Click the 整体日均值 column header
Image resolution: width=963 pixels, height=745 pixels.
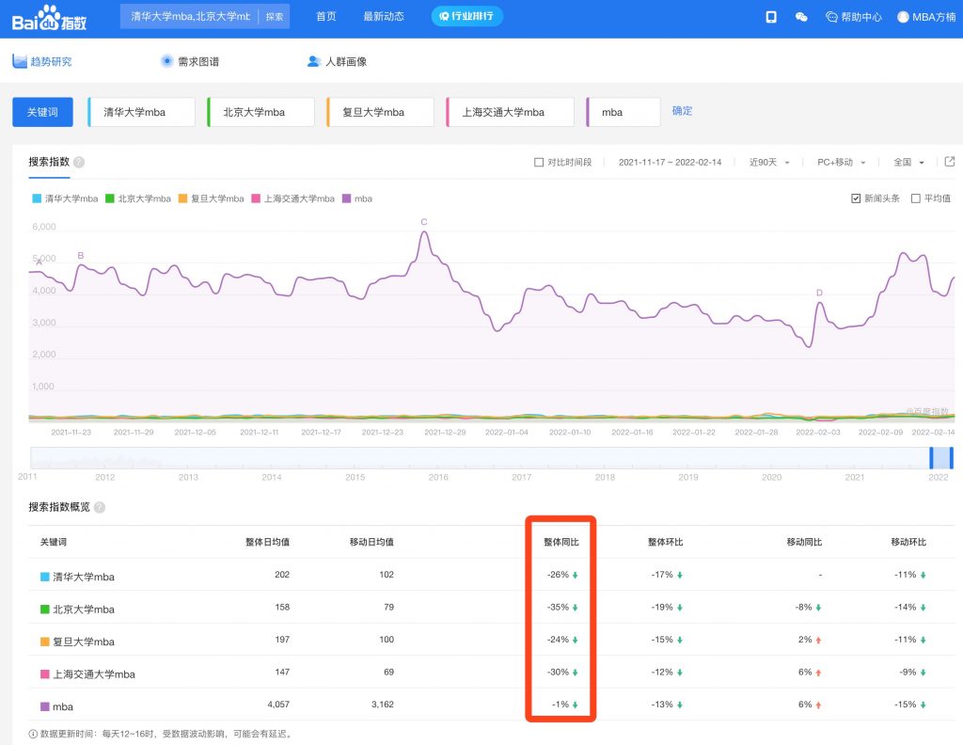click(267, 542)
